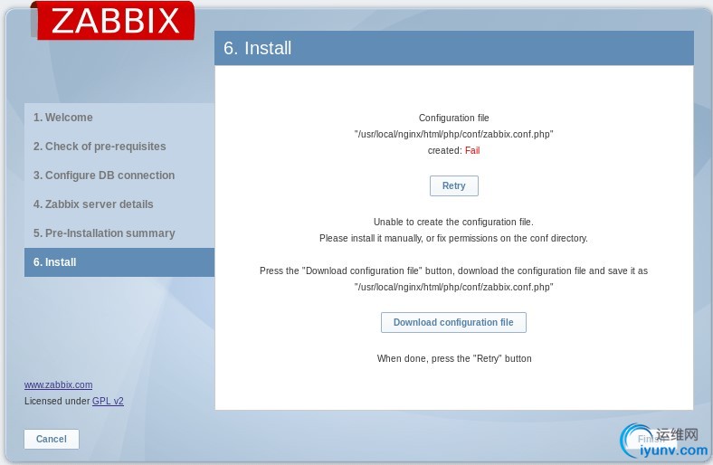Open the www.zabbix.com link
The width and height of the screenshot is (713, 465).
(x=58, y=384)
